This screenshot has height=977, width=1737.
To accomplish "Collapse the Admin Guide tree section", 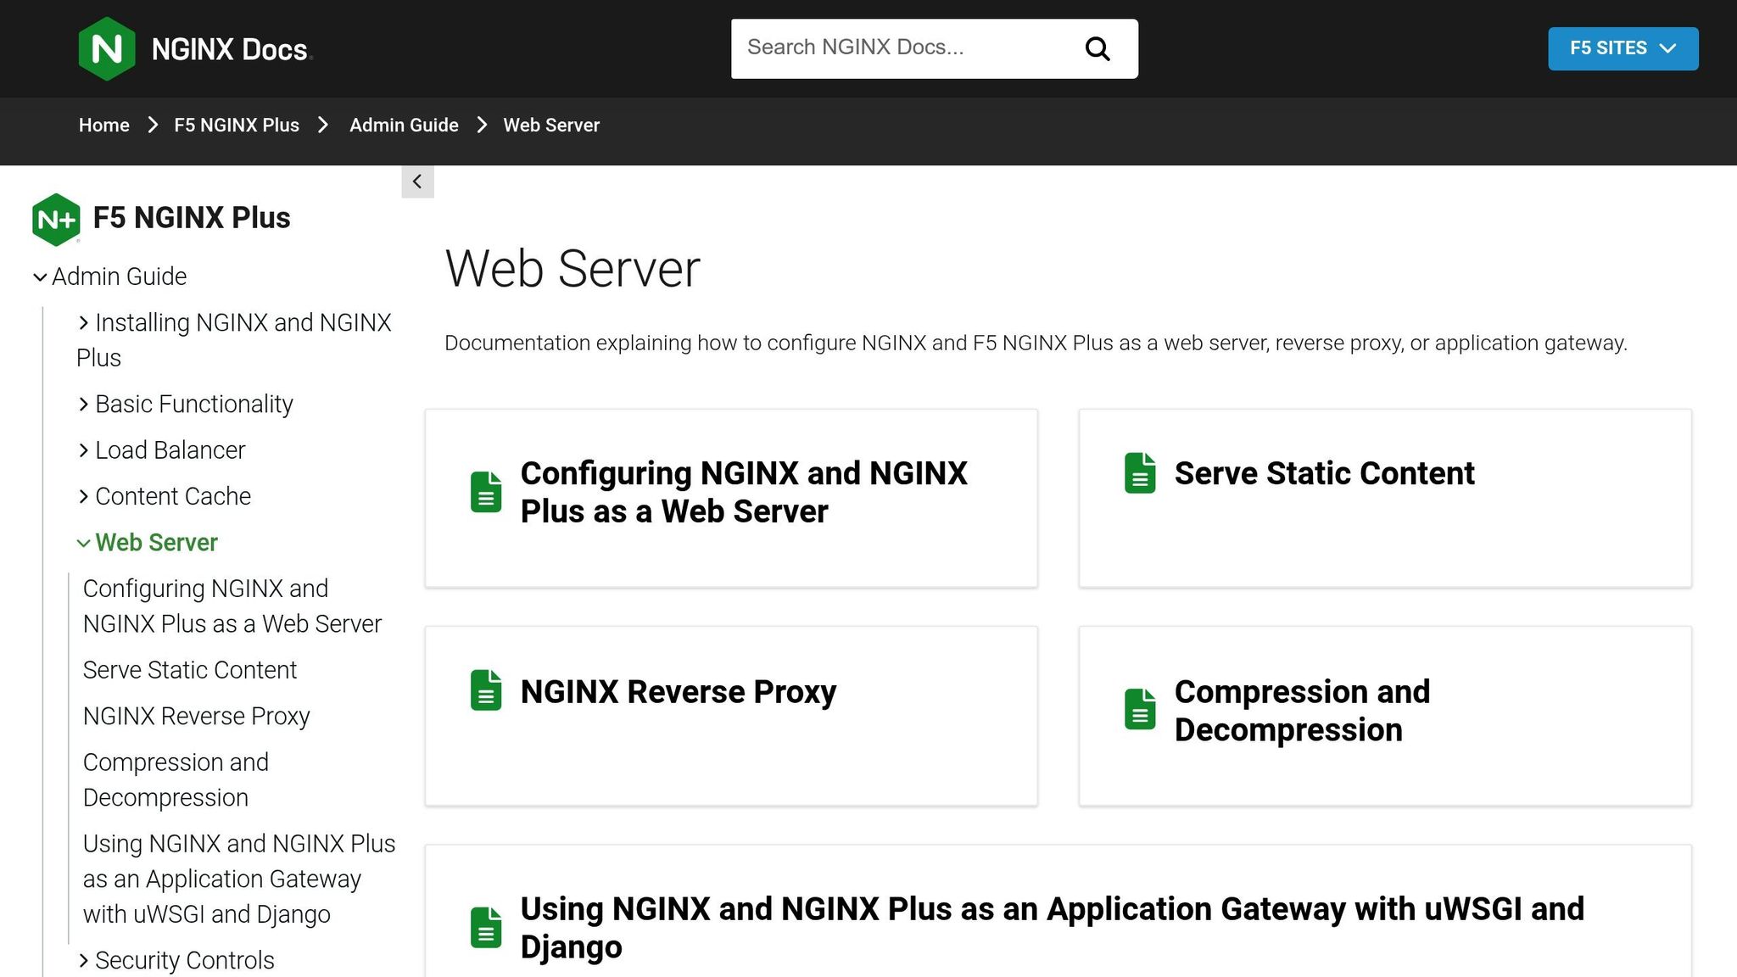I will point(40,277).
